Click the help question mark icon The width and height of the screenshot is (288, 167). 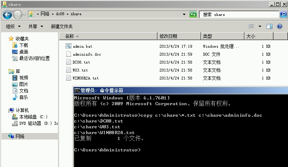[x=279, y=26]
